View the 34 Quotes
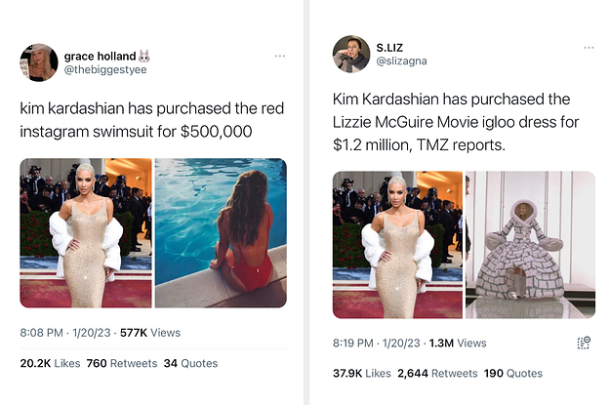This screenshot has height=405, width=610. (x=180, y=364)
